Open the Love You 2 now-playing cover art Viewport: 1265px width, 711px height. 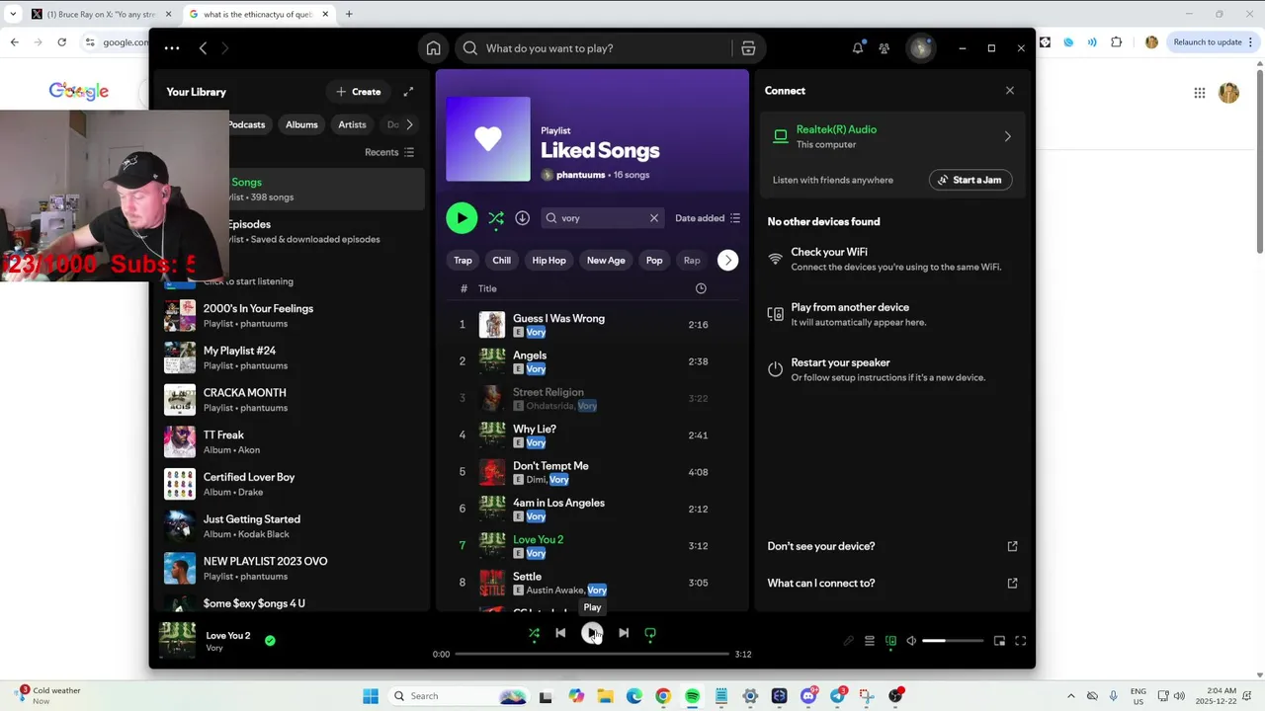point(178,640)
